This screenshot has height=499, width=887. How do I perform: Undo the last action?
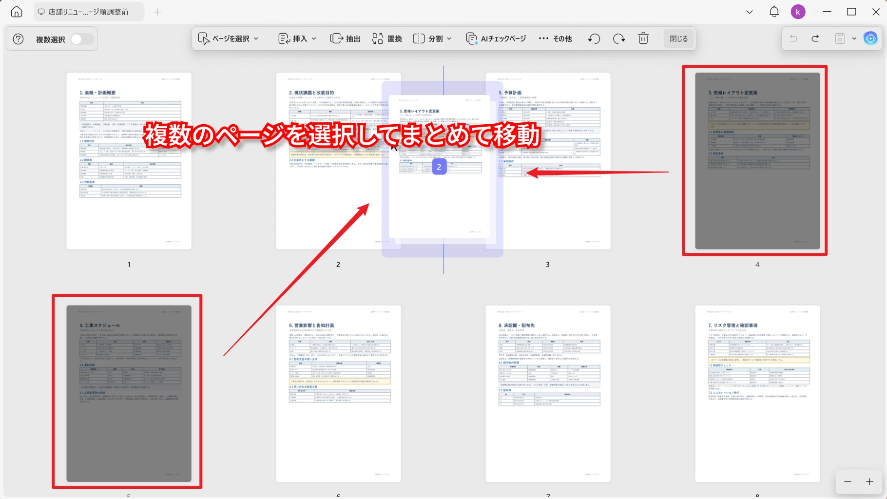coord(793,38)
